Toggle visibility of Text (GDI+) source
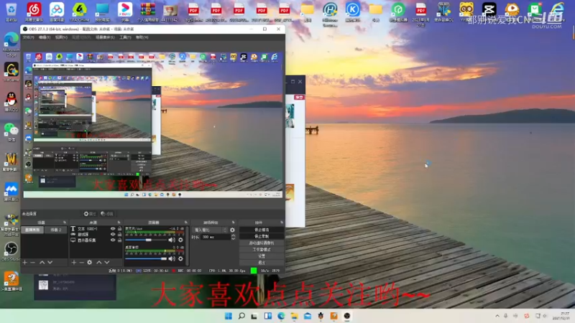This screenshot has width=575, height=323. click(113, 228)
